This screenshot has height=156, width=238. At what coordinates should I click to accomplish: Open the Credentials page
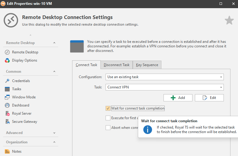pyautogui.click(x=21, y=81)
